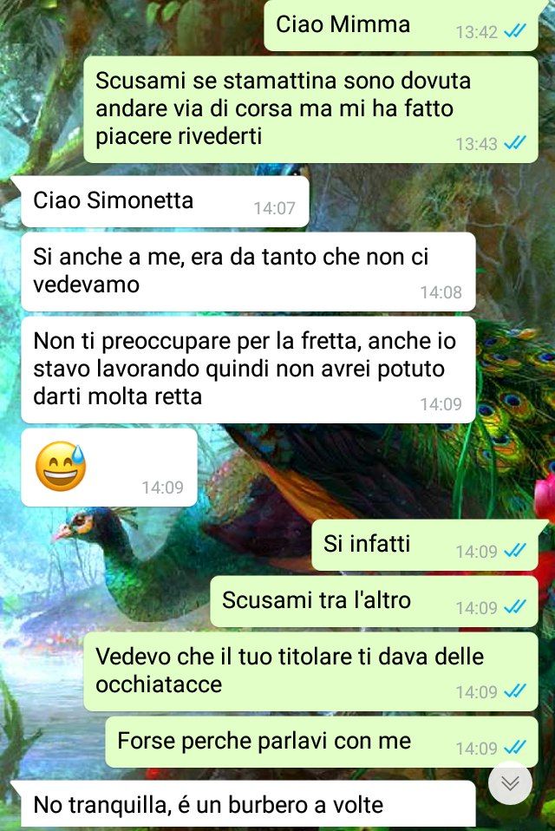The image size is (555, 831).
Task: Select the 'Ciao Mimma' message bubble
Action: pos(401,25)
